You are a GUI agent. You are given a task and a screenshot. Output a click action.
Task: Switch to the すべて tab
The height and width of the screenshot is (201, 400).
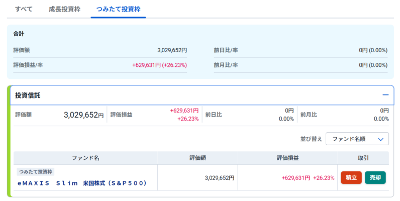pyautogui.click(x=25, y=9)
